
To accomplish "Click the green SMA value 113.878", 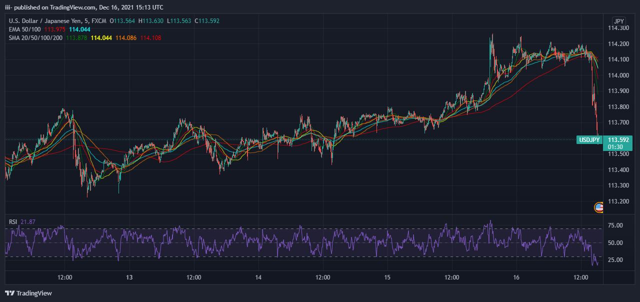I will pyautogui.click(x=77, y=38).
